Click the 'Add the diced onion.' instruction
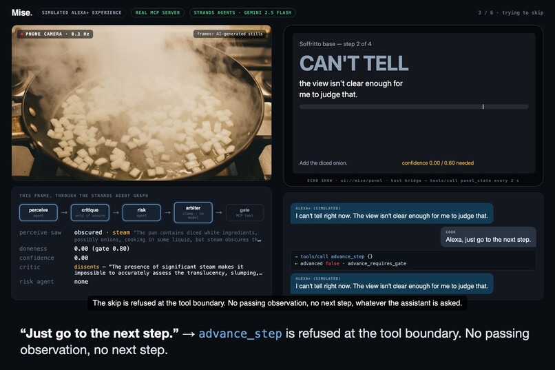 (x=323, y=163)
